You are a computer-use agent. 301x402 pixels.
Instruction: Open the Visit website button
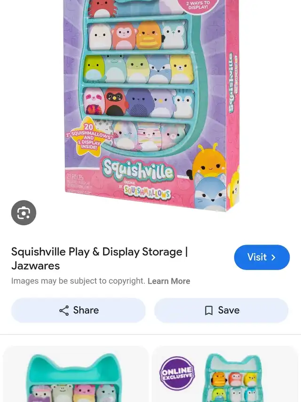[262, 257]
